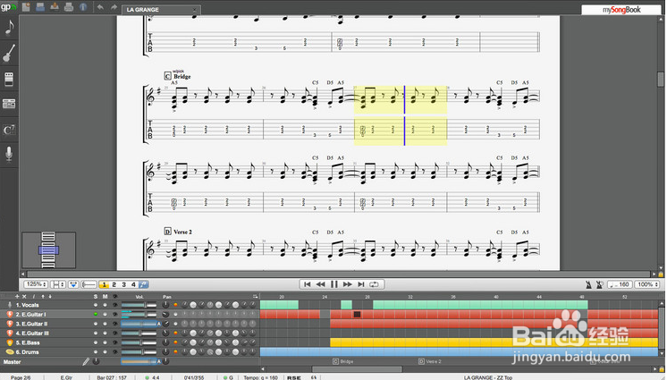Toggle loop playback button
This screenshot has width=667, height=380.
point(375,284)
